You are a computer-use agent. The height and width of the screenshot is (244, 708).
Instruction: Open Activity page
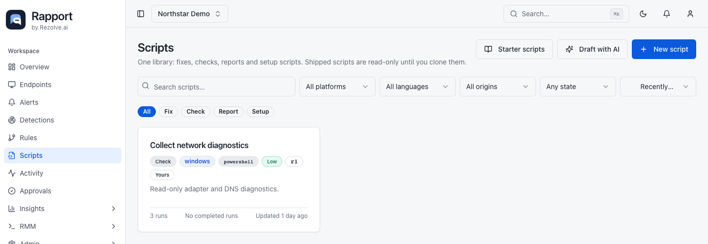pos(62,173)
